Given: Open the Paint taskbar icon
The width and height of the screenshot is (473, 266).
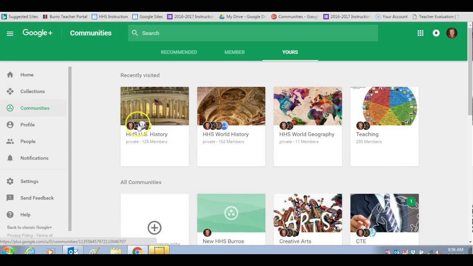Looking at the screenshot, I should click(94, 252).
